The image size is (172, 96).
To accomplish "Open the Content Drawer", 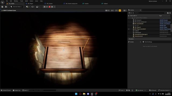I will coord(6,90).
